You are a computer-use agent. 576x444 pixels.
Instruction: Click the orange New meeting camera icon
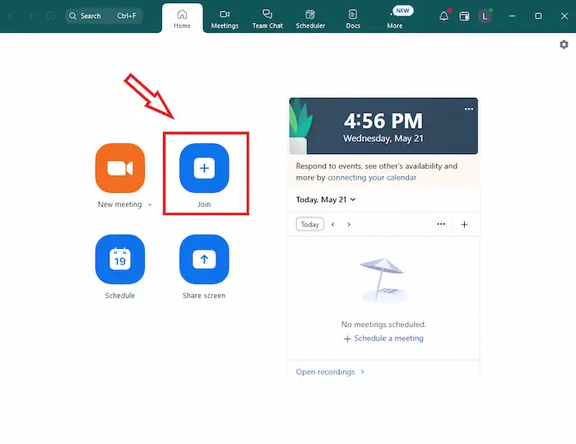pyautogui.click(x=120, y=168)
